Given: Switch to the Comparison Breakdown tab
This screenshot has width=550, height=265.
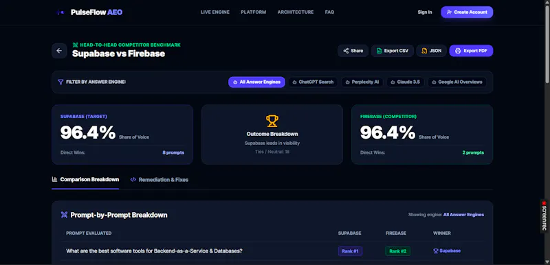Looking at the screenshot, I should (85, 180).
